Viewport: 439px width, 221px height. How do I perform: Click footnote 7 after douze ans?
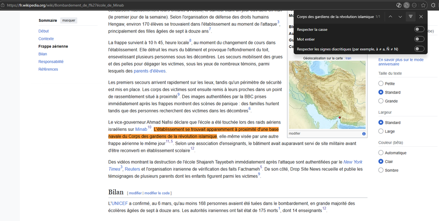[210, 29]
